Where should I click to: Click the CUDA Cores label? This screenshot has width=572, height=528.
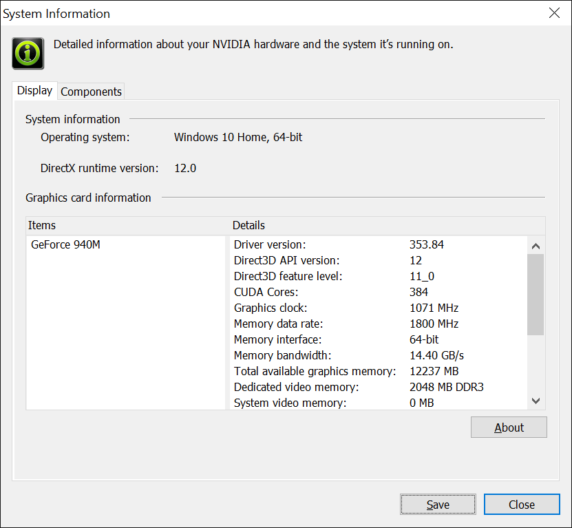266,293
